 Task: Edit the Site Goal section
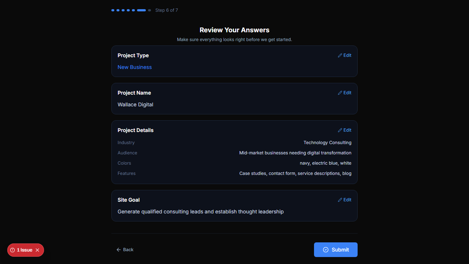(x=344, y=200)
